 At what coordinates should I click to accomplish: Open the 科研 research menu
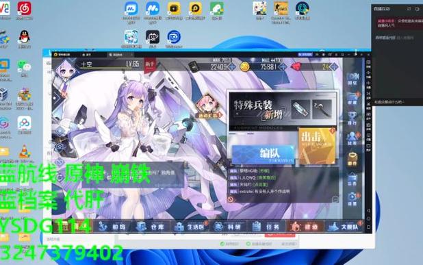(228, 227)
